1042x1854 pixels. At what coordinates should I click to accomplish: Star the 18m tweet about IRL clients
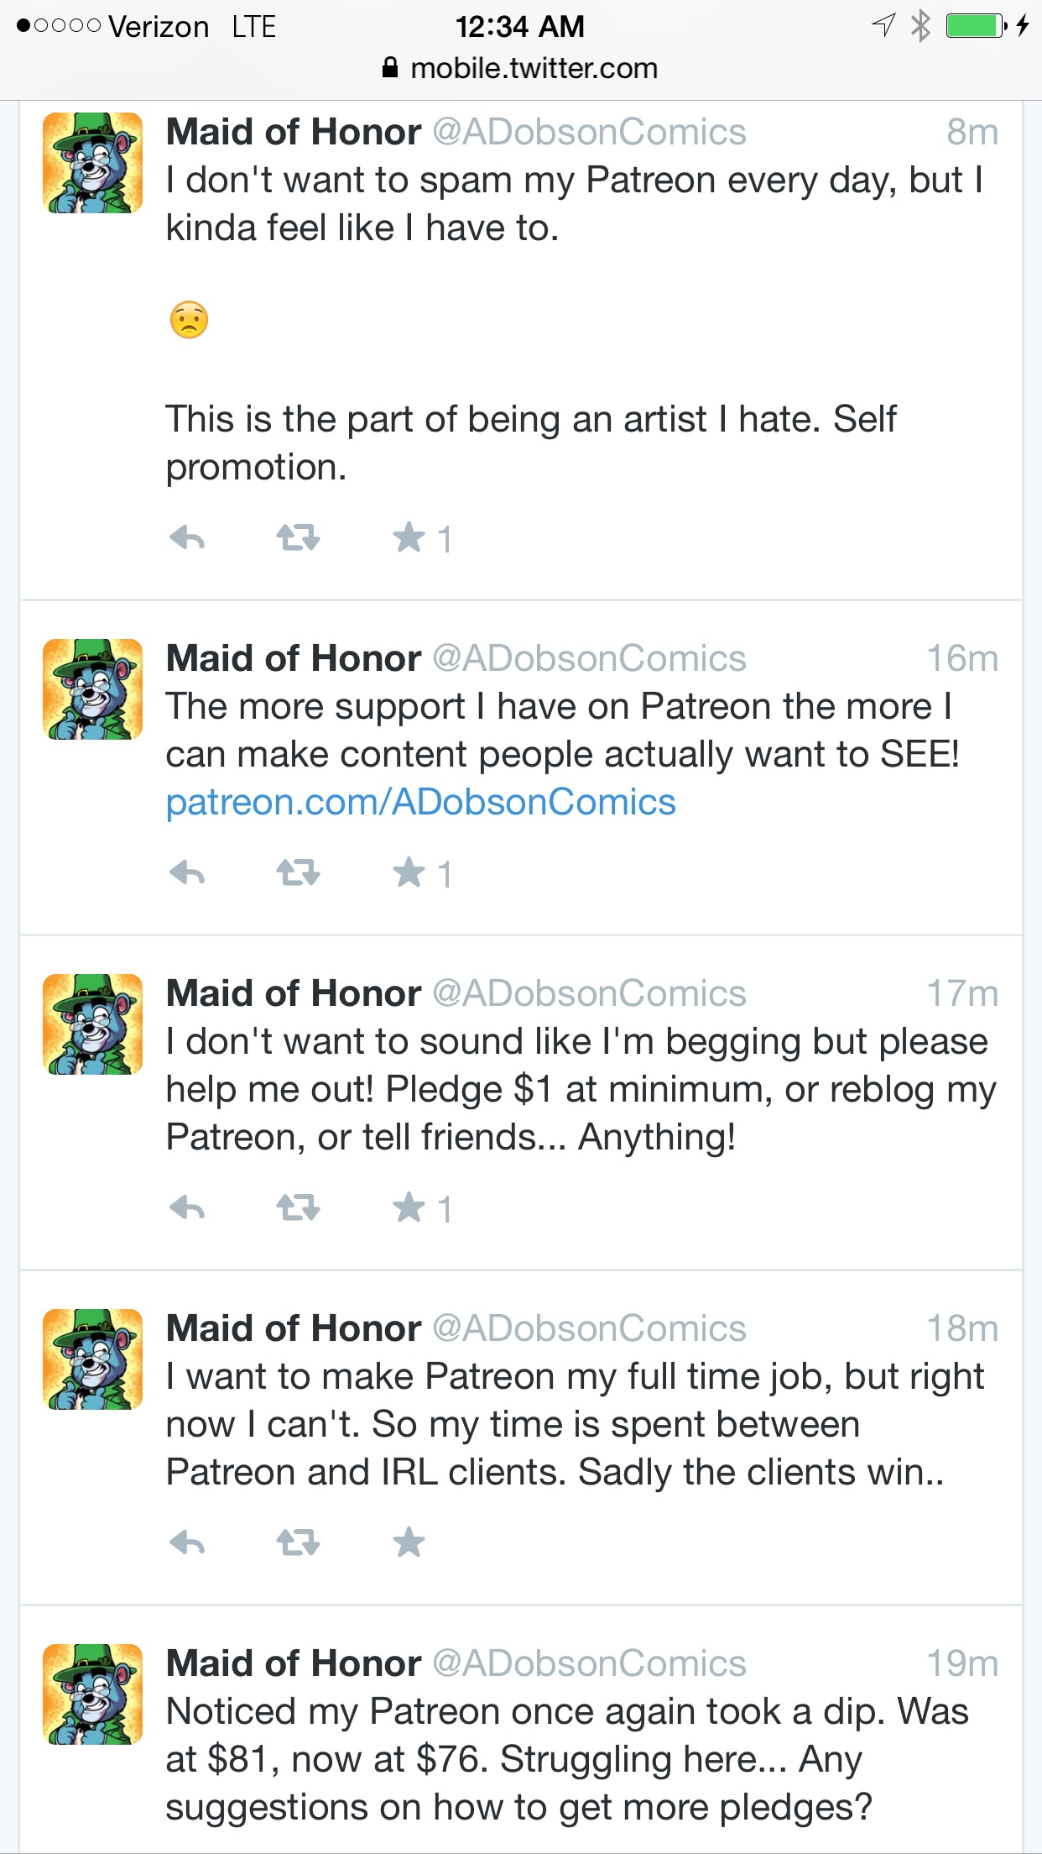tap(409, 1542)
